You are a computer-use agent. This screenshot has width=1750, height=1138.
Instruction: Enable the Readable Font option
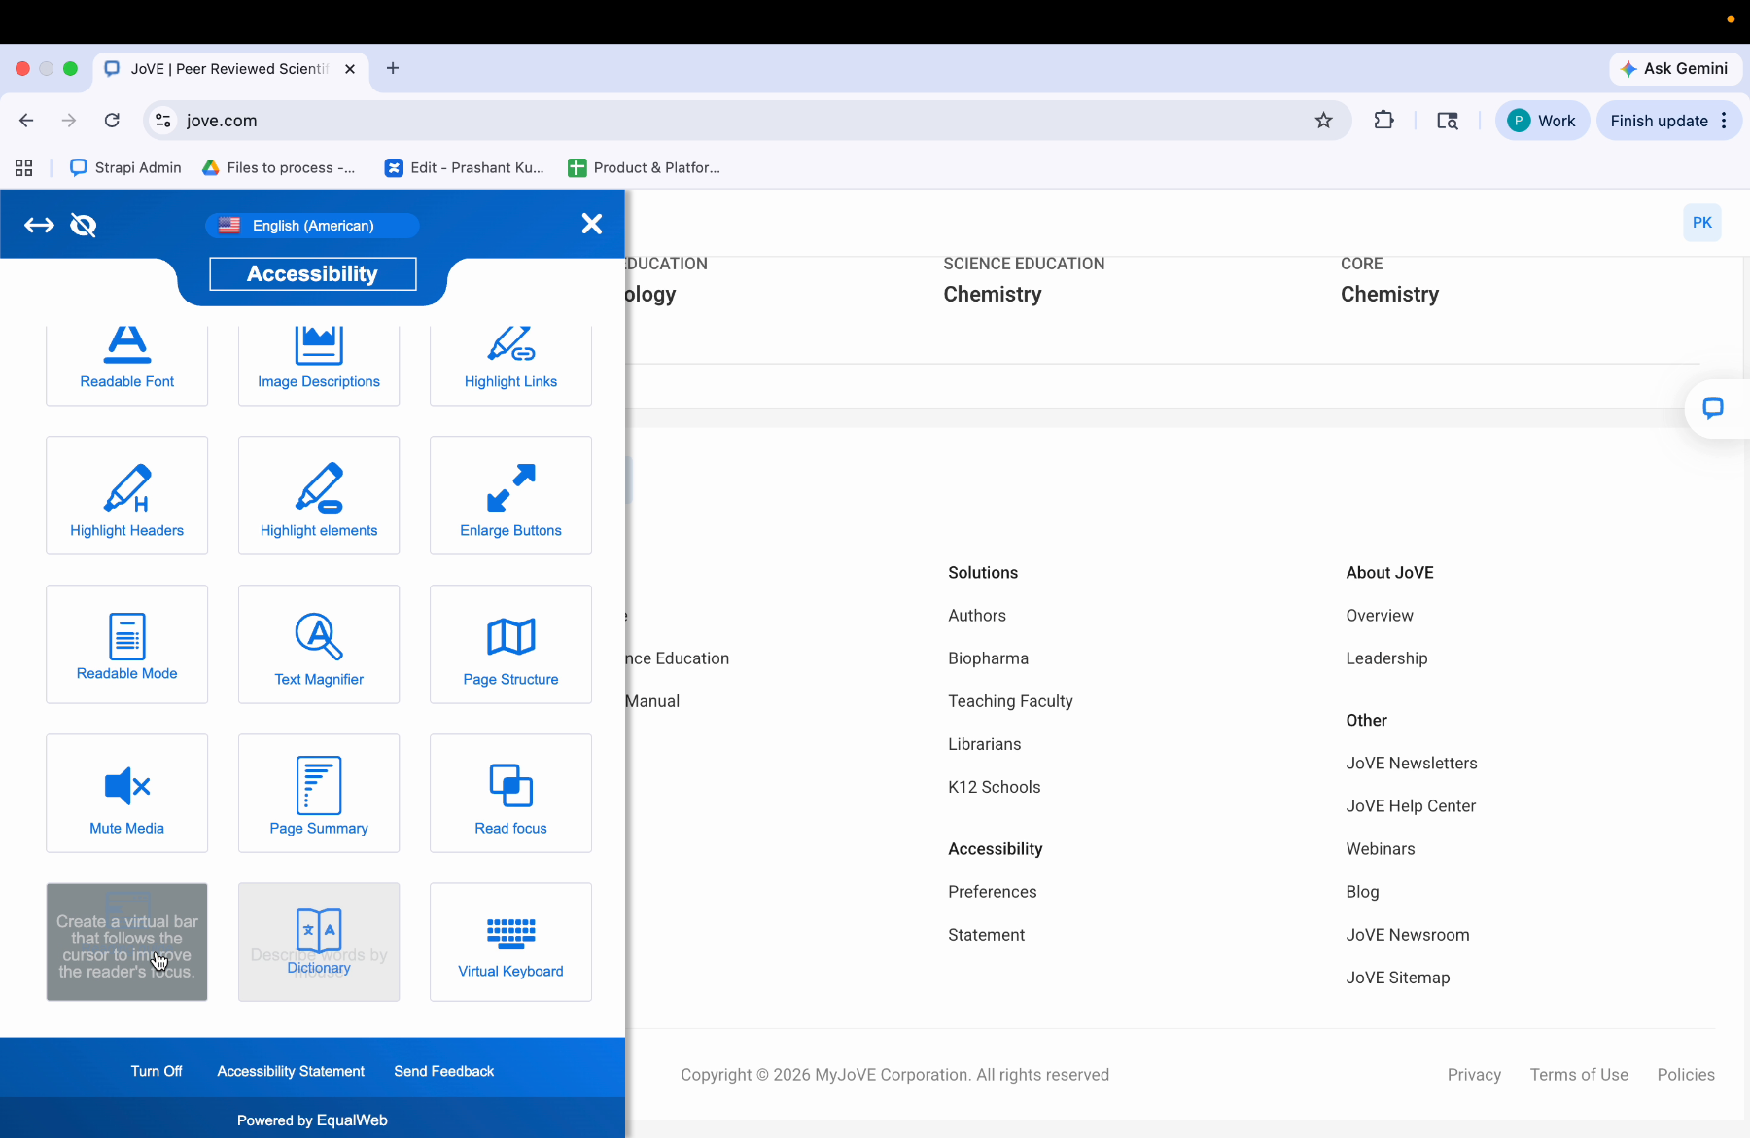(x=126, y=365)
